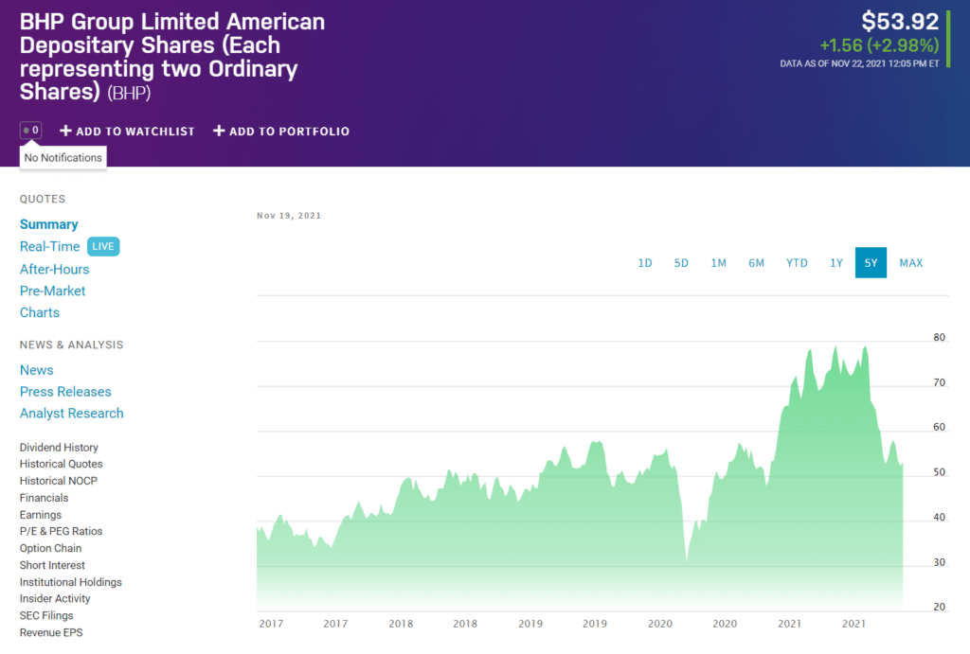The height and width of the screenshot is (654, 970).
Task: Open Dividend History
Action: (59, 448)
